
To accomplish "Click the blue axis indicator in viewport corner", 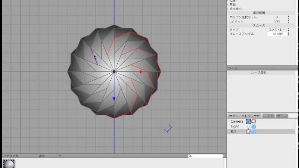I will [x=168, y=129].
